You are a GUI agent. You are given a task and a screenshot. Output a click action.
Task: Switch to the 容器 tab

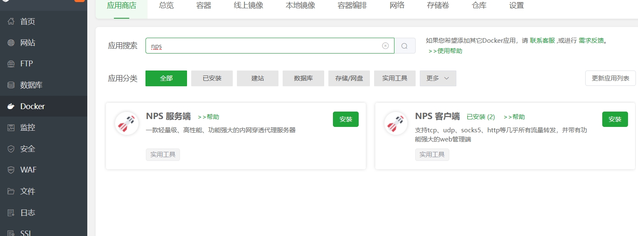tap(204, 6)
